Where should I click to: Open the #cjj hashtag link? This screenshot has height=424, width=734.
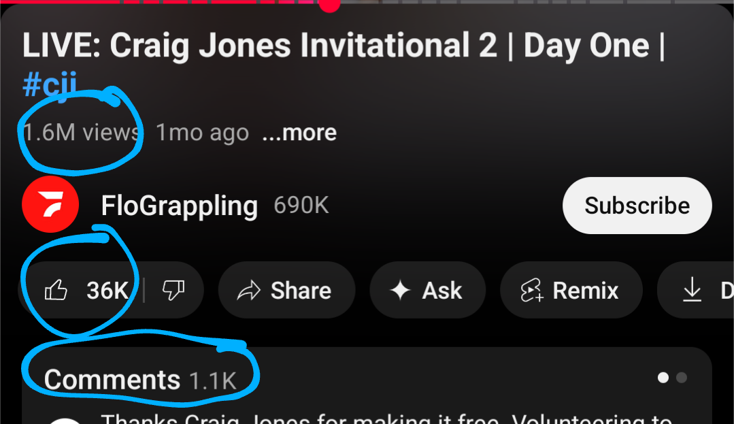pyautogui.click(x=50, y=84)
